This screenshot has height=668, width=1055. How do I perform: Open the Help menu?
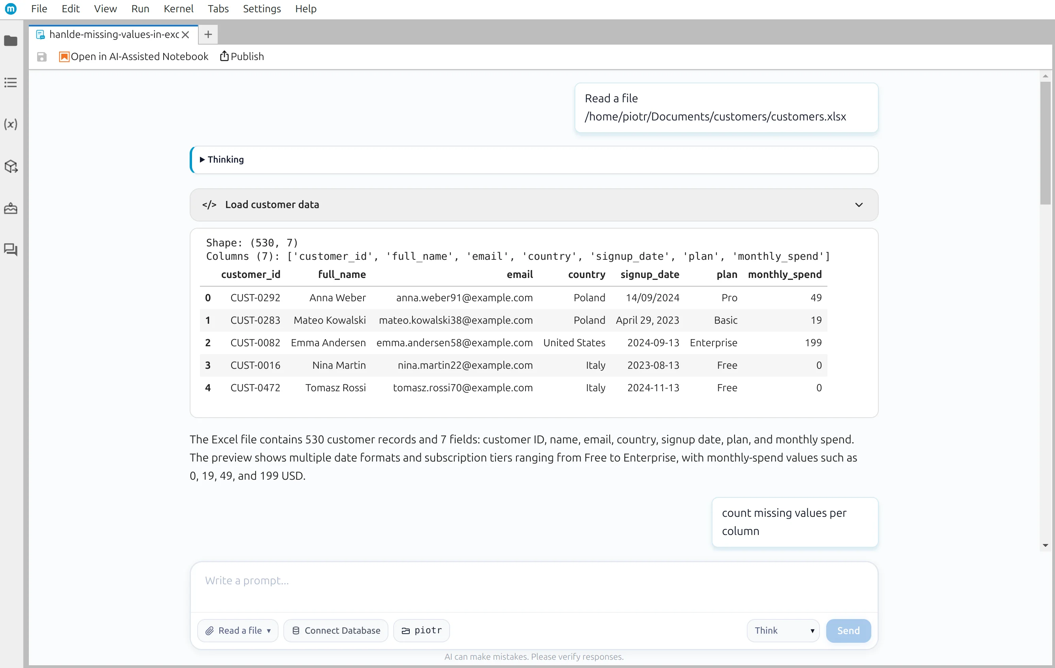306,9
